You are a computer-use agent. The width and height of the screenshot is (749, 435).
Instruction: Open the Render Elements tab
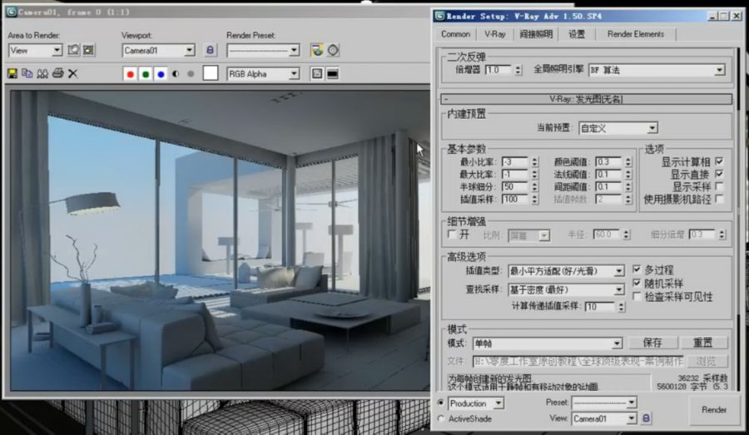[x=636, y=34]
